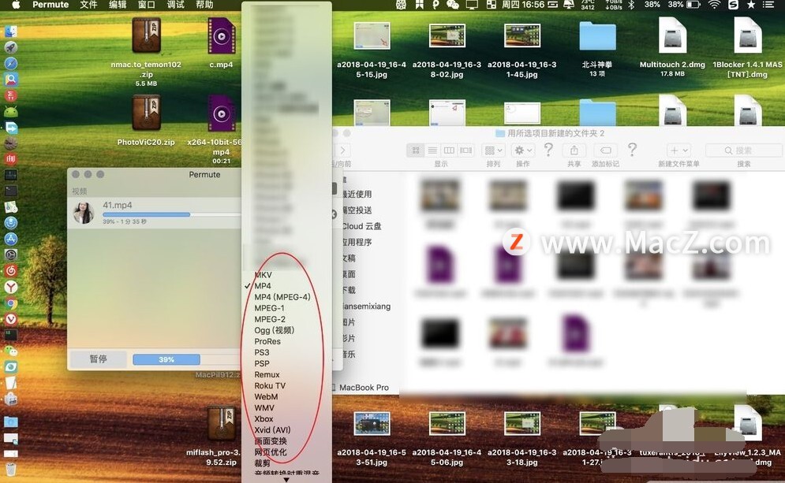Open the Permute application menu

pyautogui.click(x=50, y=5)
